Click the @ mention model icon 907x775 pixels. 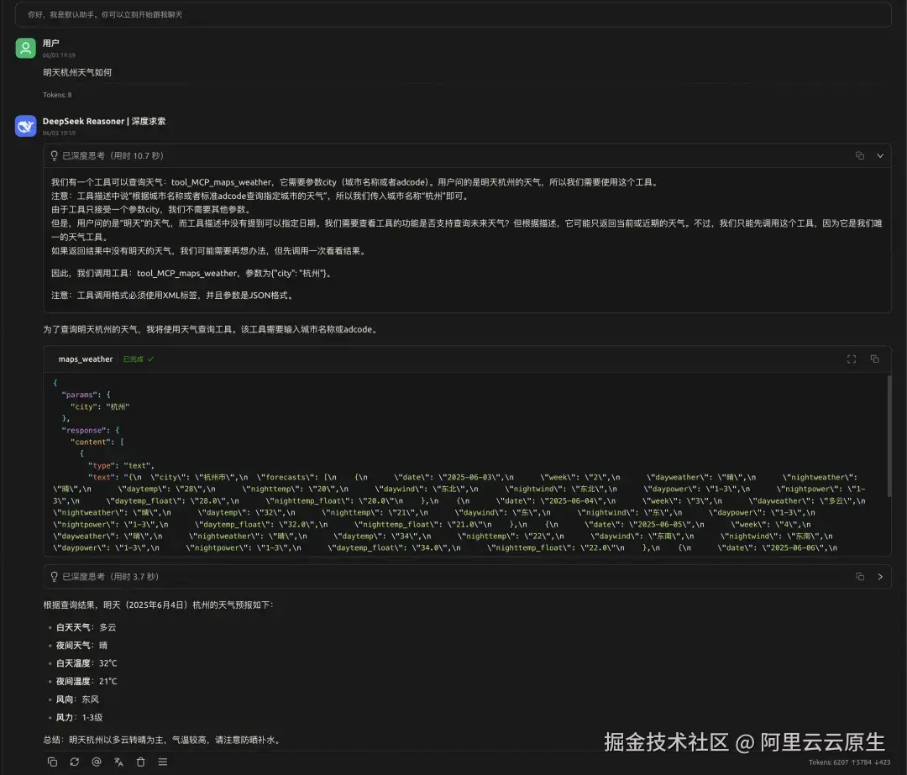[x=97, y=762]
